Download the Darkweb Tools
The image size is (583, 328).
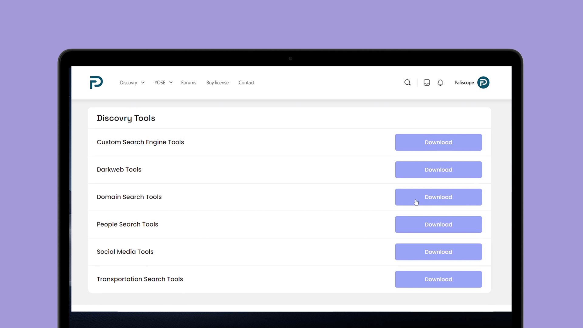tap(438, 169)
